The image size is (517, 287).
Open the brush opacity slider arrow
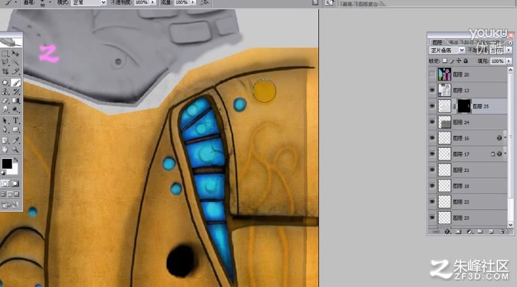pyautogui.click(x=153, y=3)
